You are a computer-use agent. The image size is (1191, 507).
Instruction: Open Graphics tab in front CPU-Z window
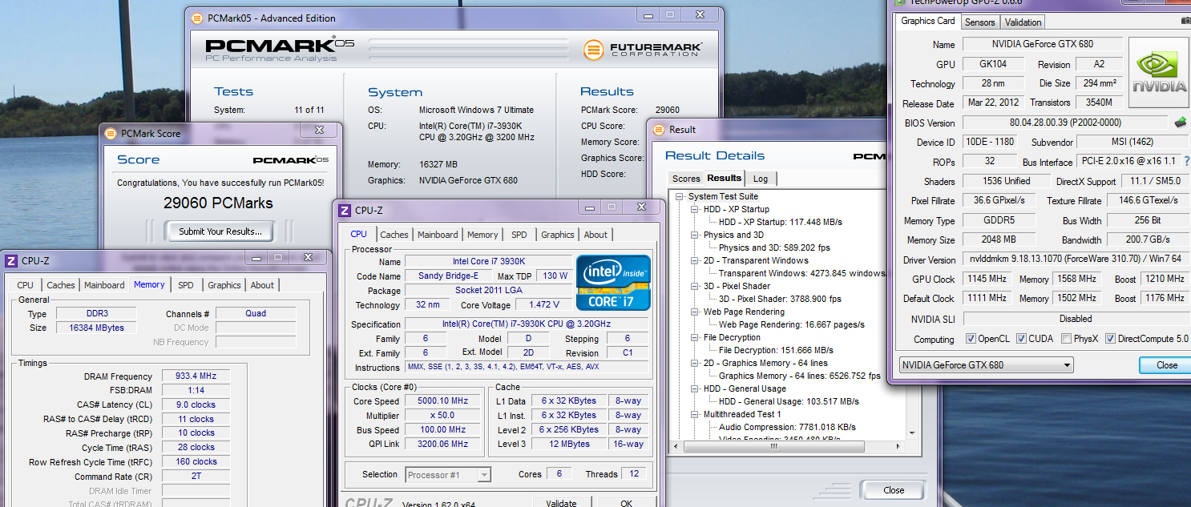tap(558, 235)
